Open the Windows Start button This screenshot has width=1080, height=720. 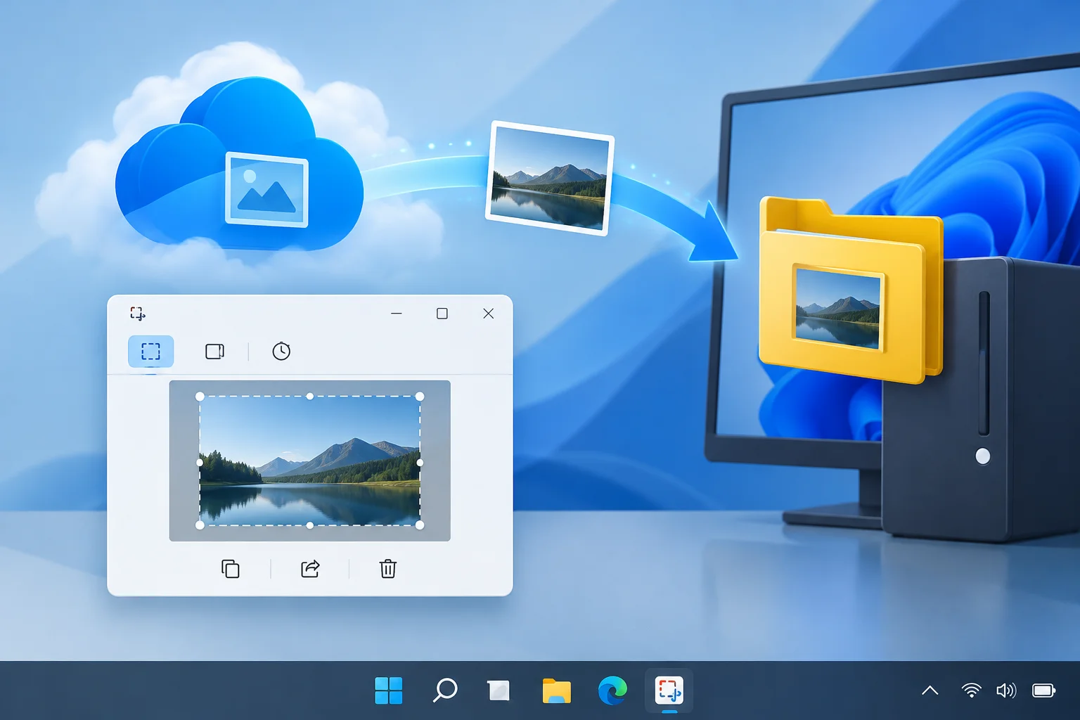point(389,690)
